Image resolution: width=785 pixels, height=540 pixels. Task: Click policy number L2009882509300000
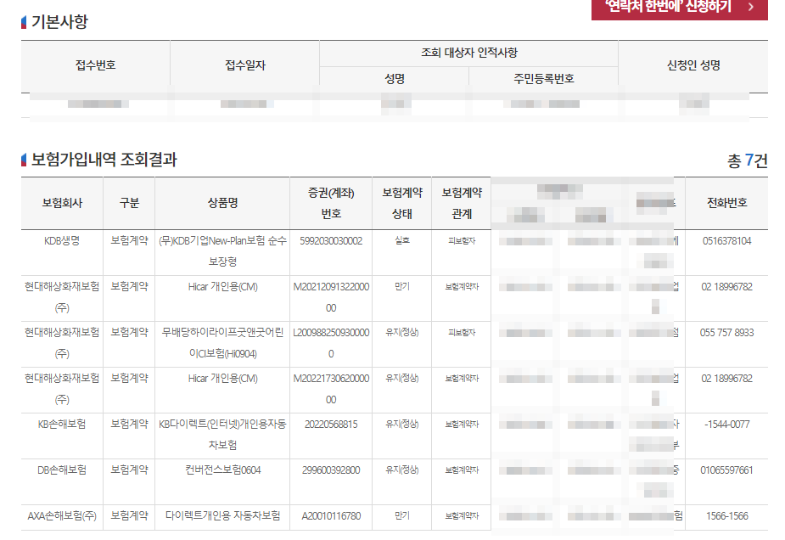331,343
